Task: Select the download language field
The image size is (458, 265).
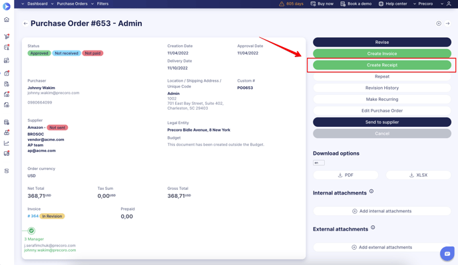Action: pos(319,163)
